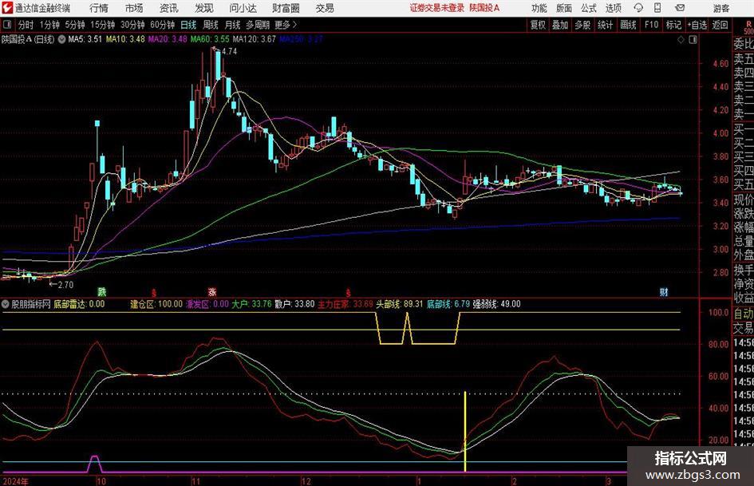754x486 pixels.
Task: Open the mobile phone icon
Action: point(657,8)
